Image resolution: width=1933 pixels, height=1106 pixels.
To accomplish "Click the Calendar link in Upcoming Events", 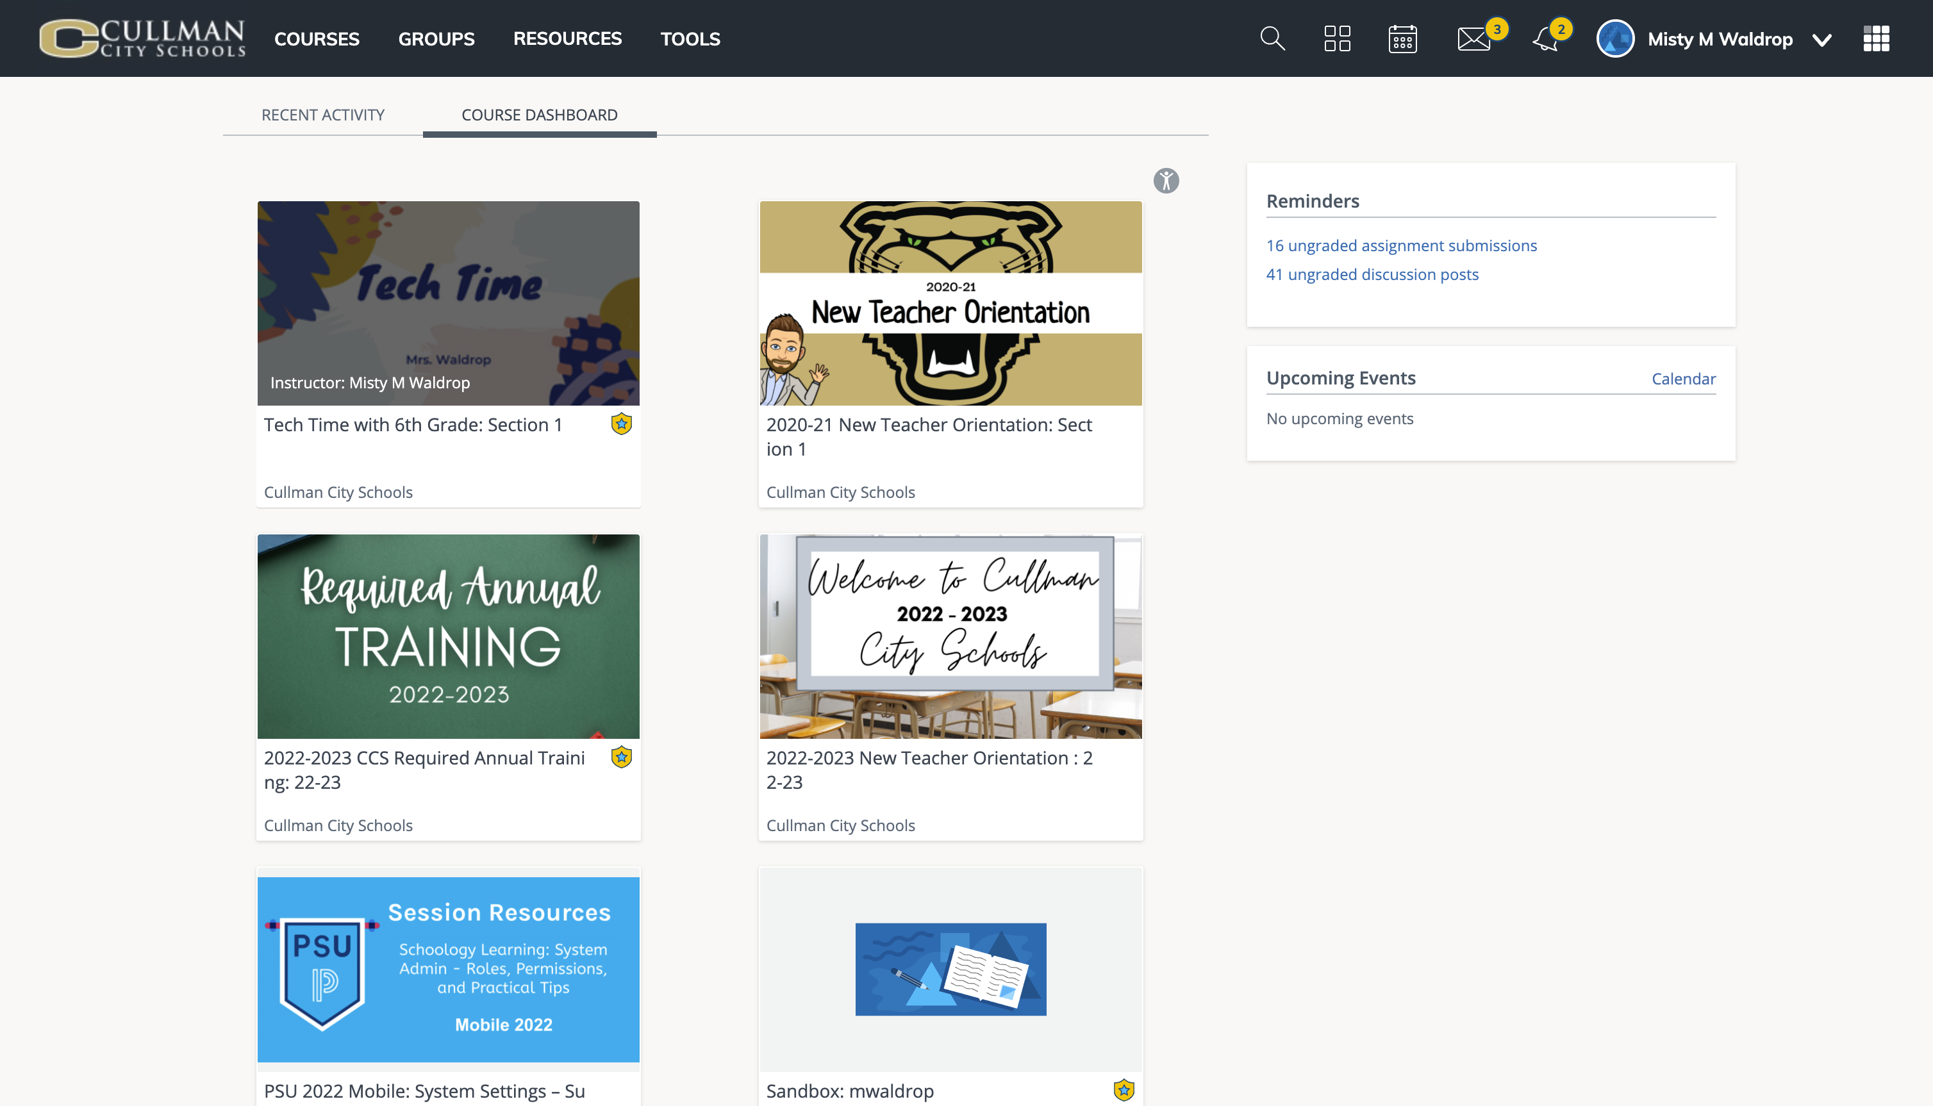I will point(1683,379).
